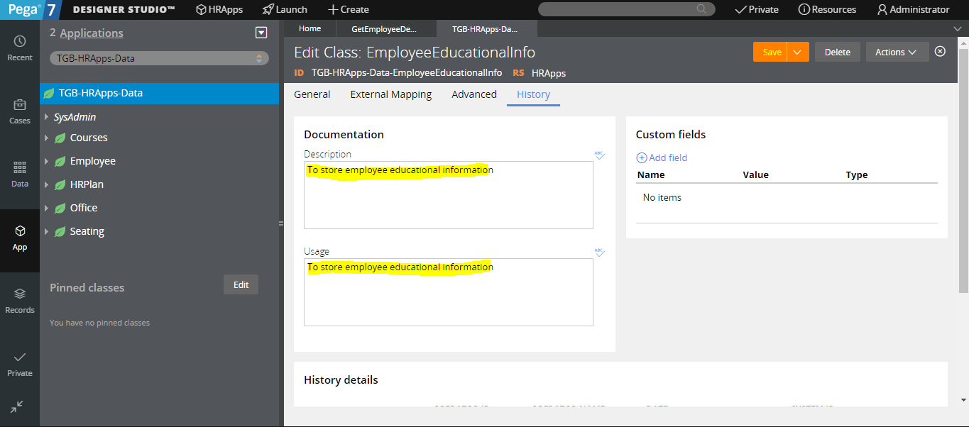Expand the HRPlan tree node
This screenshot has width=969, height=427.
point(46,184)
